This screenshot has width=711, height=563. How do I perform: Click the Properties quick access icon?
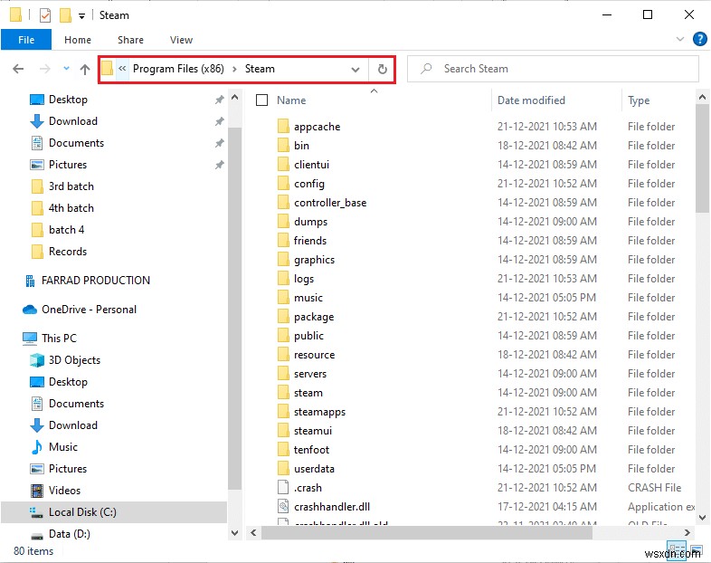pos(45,16)
